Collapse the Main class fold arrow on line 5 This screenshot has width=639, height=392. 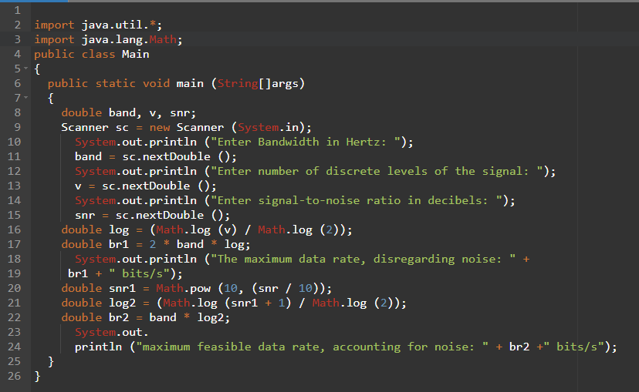pyautogui.click(x=26, y=69)
